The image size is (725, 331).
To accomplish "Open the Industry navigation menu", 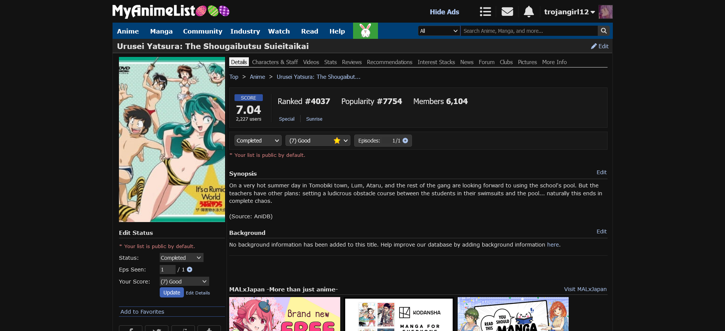I will pos(245,31).
